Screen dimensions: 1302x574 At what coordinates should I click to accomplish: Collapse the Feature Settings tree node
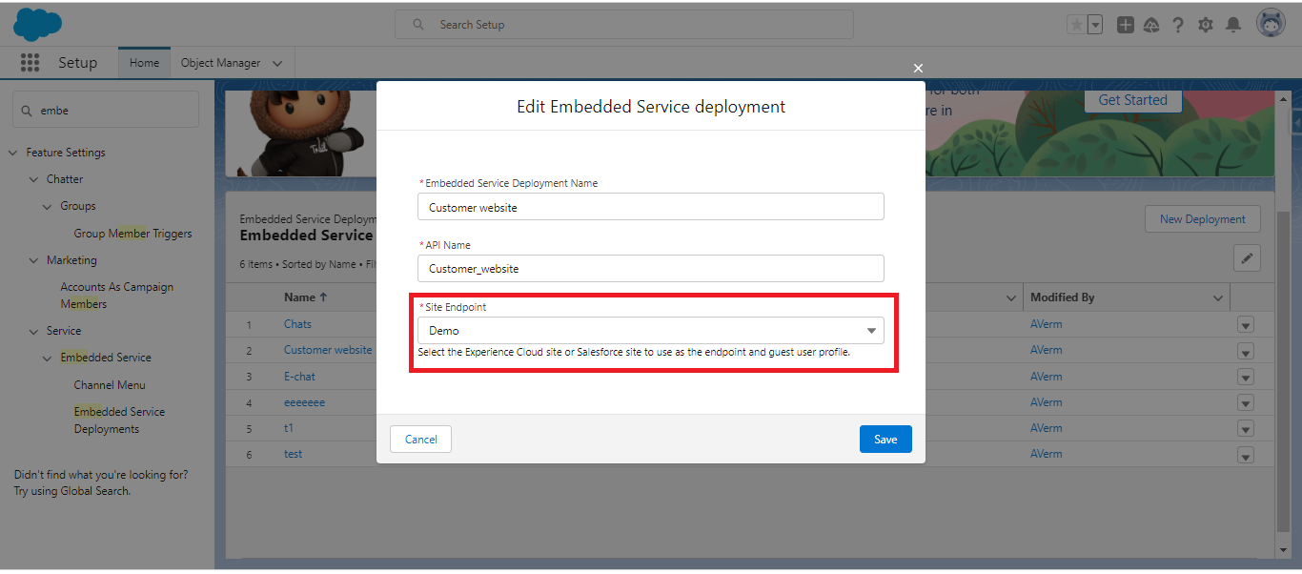[13, 153]
